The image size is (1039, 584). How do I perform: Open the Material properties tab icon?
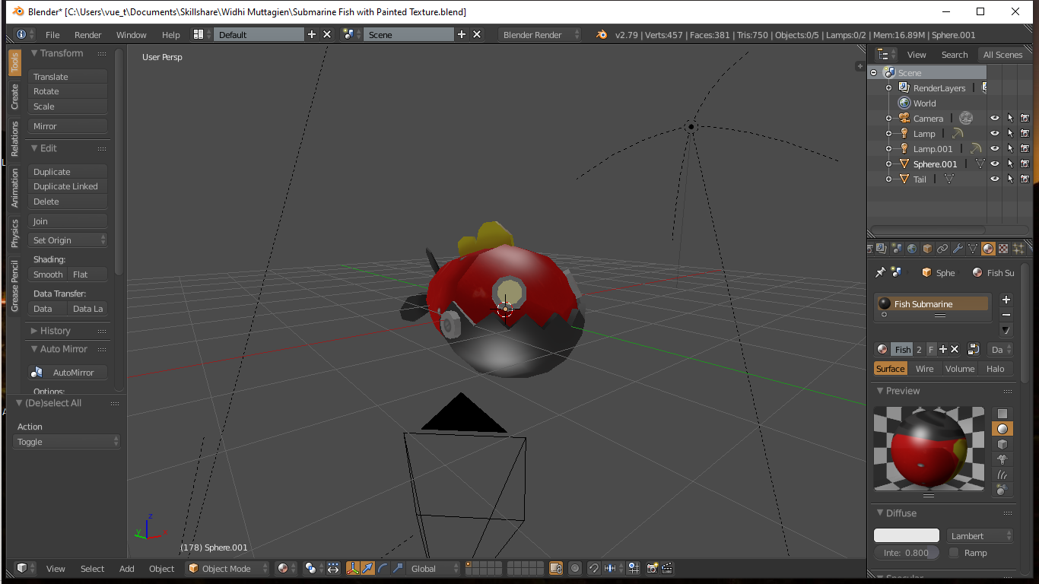pyautogui.click(x=988, y=248)
